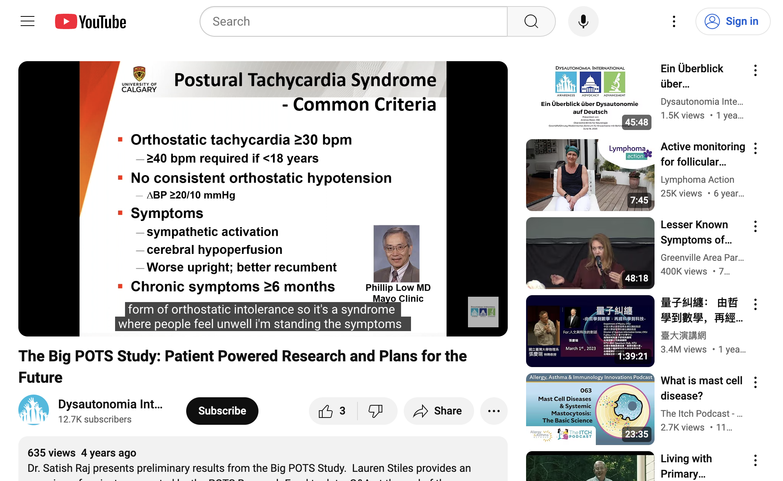Click the 1:39:21 duration badge
Viewport: 783px width, 481px height.
[x=633, y=356]
